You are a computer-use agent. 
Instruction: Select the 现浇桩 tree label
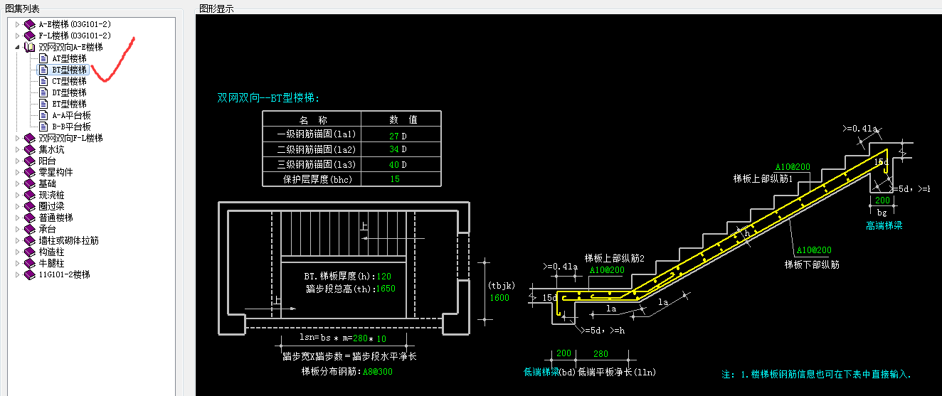click(x=51, y=195)
